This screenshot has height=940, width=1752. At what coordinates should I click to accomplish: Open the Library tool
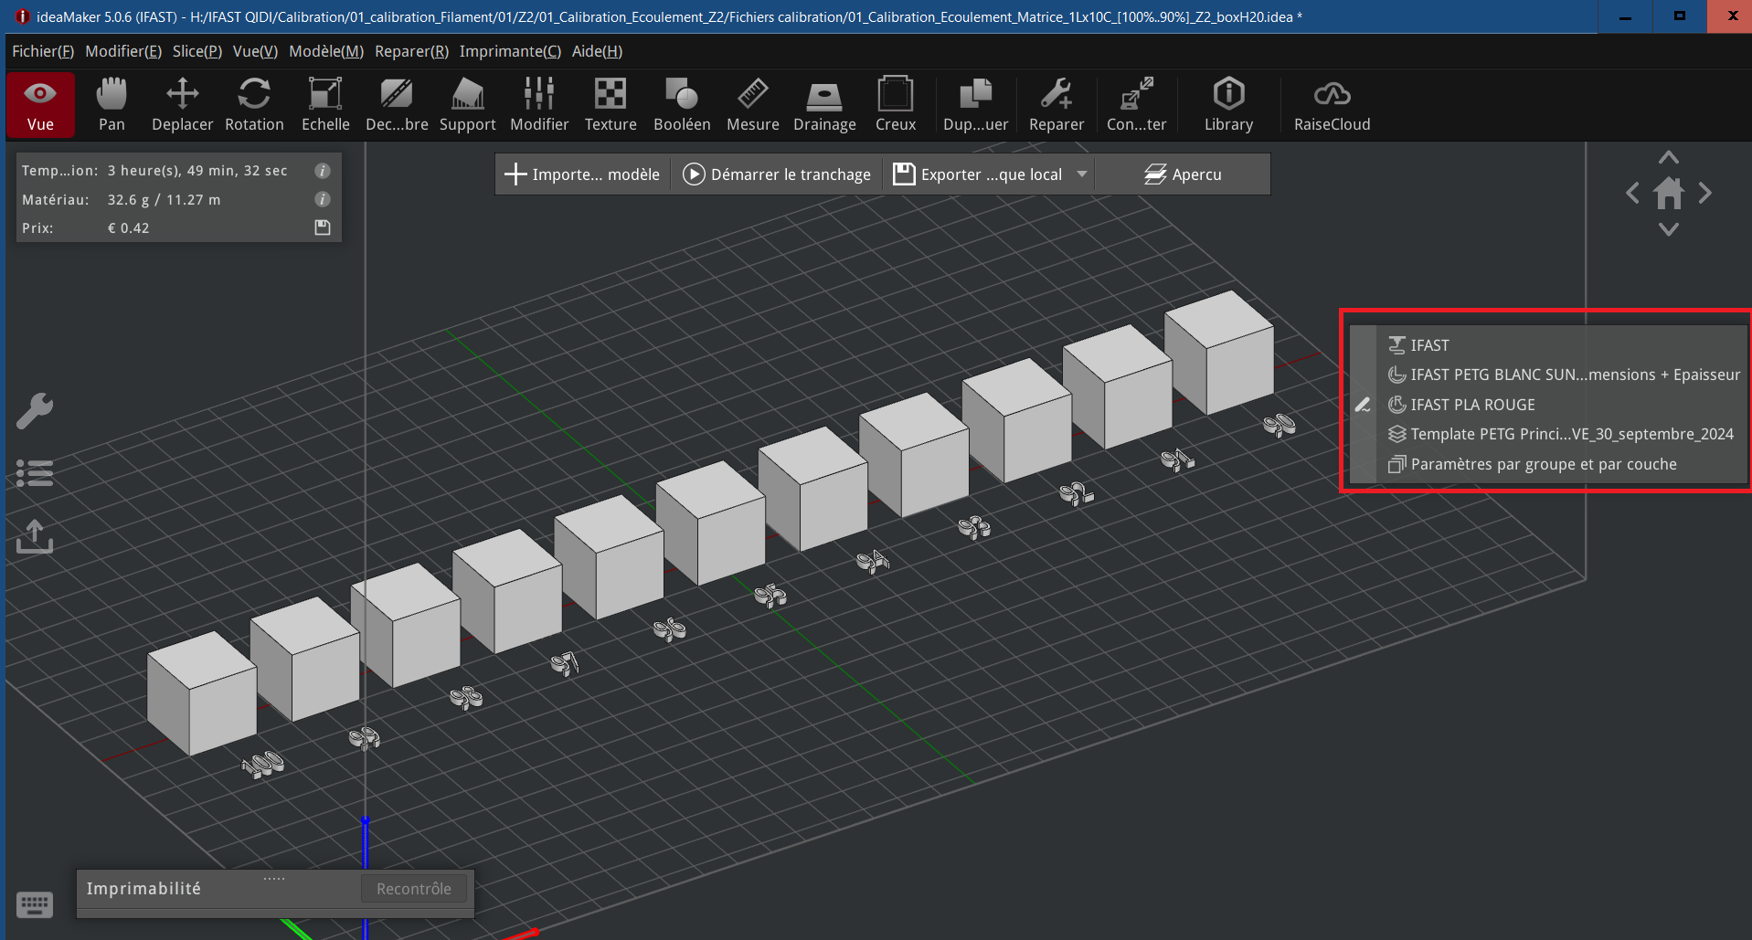[1228, 105]
